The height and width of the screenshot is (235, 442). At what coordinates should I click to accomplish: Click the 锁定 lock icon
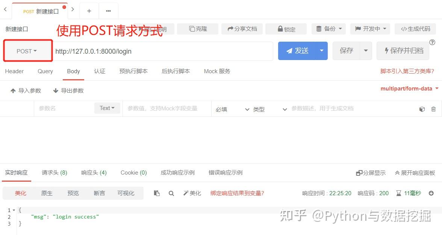coord(280,29)
